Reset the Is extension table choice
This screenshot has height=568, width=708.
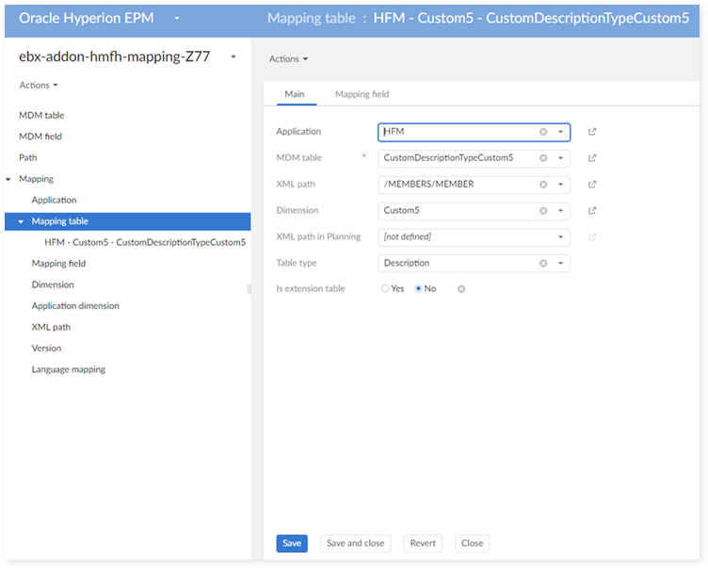461,289
